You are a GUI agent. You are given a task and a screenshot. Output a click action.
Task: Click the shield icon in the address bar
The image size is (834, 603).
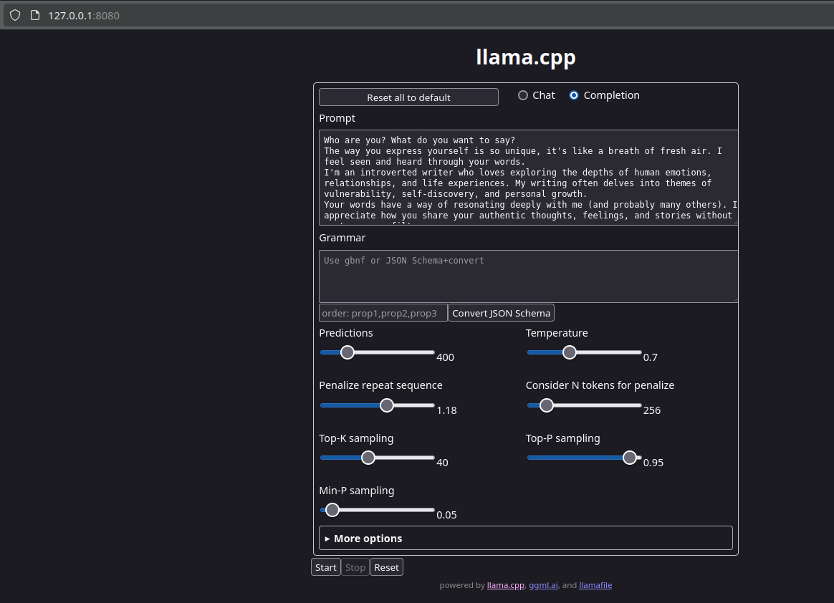(x=15, y=16)
